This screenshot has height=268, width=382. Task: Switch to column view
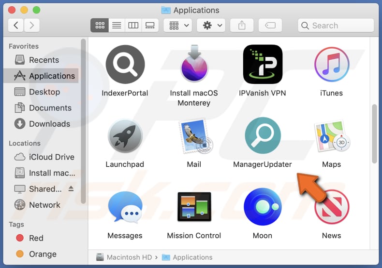[133, 25]
